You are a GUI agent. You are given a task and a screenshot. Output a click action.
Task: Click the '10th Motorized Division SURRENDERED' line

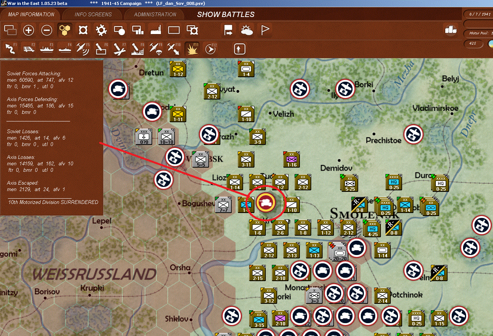(x=53, y=202)
